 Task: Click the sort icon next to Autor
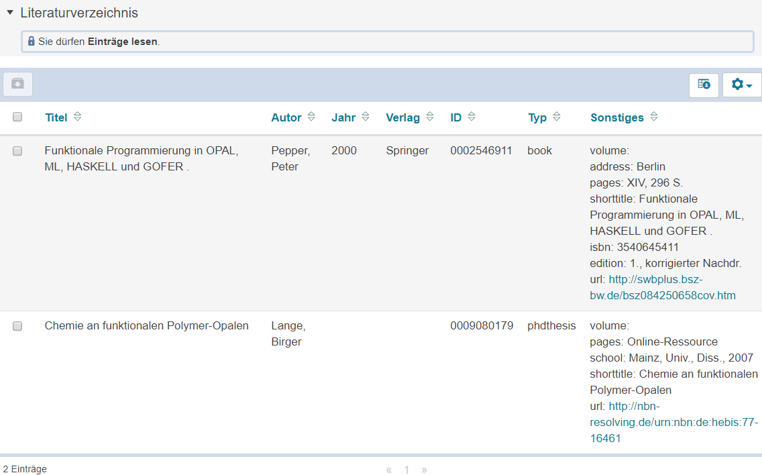point(311,117)
